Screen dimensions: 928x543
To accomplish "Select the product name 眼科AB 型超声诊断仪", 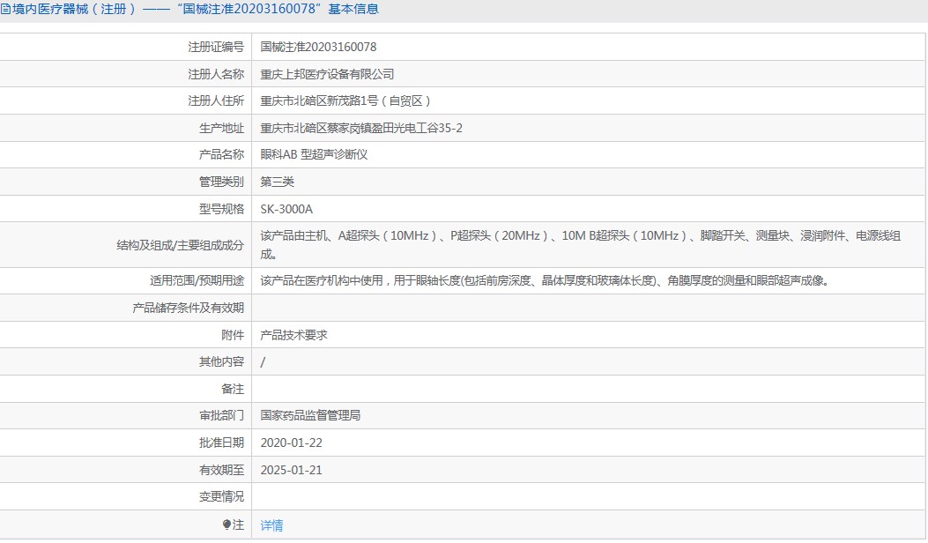I will [x=315, y=155].
